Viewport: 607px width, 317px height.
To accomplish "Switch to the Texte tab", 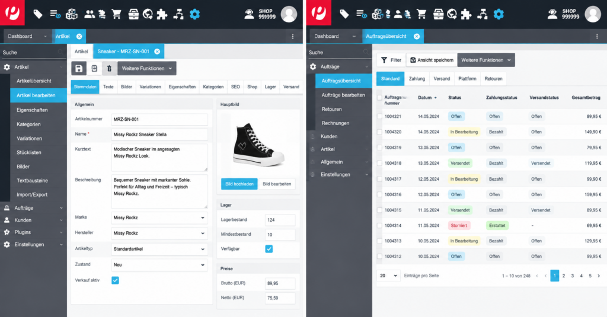I will pyautogui.click(x=108, y=87).
